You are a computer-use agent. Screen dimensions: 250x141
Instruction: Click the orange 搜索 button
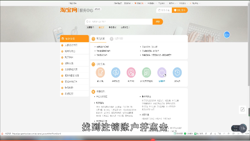point(158,21)
